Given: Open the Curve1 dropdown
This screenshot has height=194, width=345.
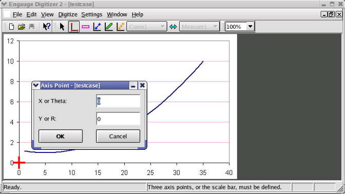Looking at the screenshot, I should click(x=147, y=27).
